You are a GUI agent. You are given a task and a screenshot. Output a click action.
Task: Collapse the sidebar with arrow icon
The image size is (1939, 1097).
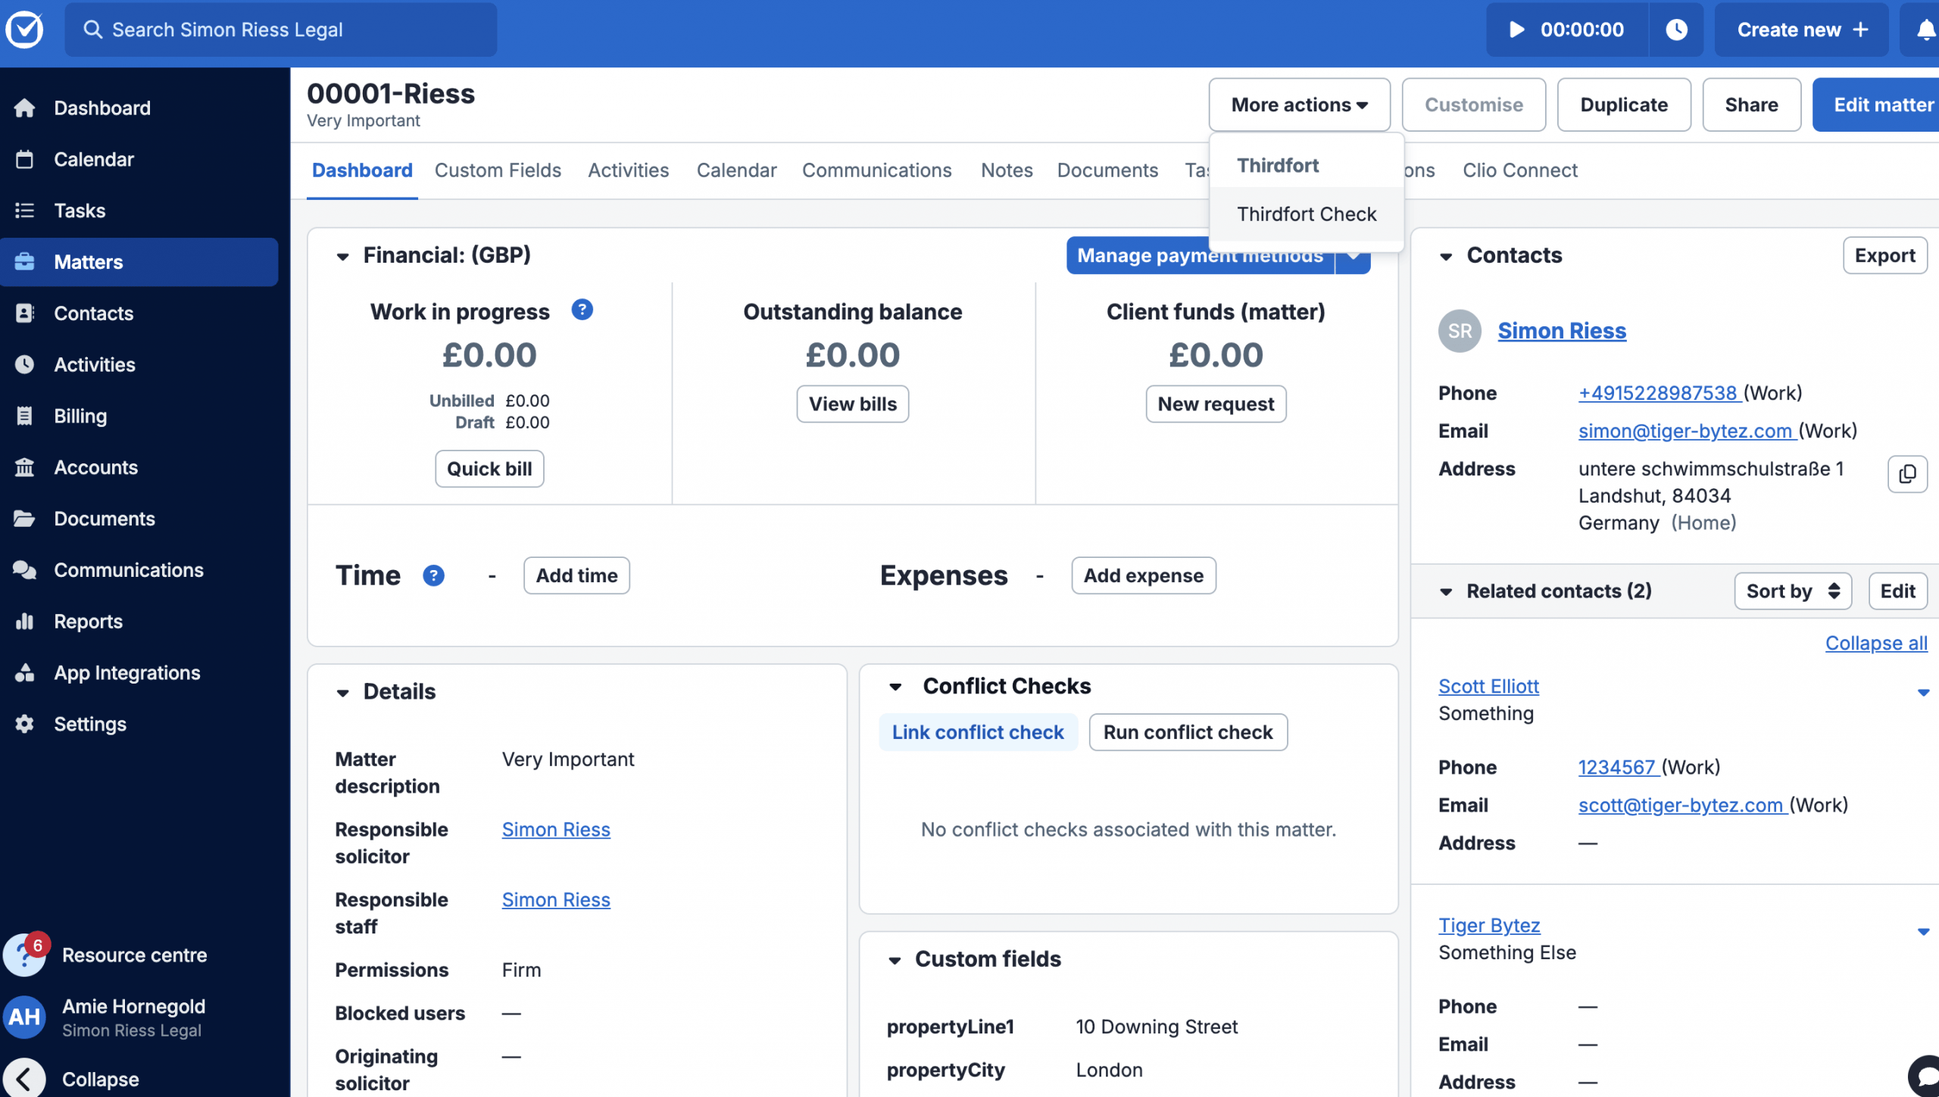25,1078
